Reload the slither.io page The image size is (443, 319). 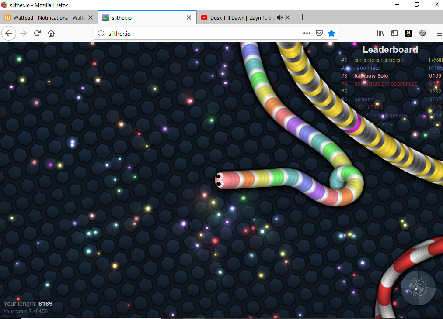click(37, 33)
